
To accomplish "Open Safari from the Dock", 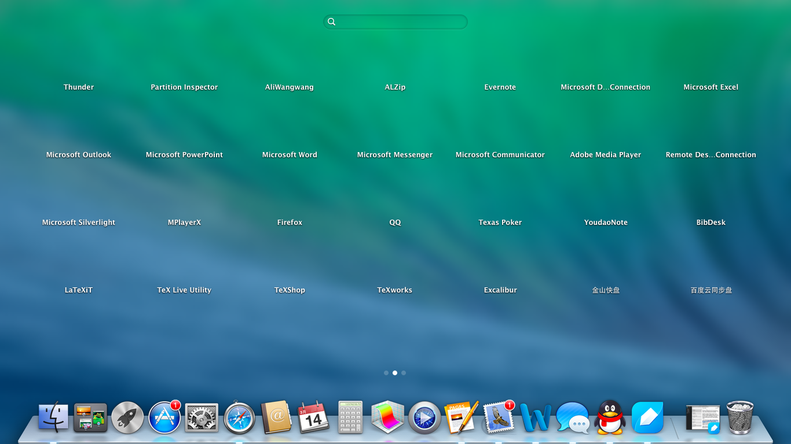I will coord(238,417).
